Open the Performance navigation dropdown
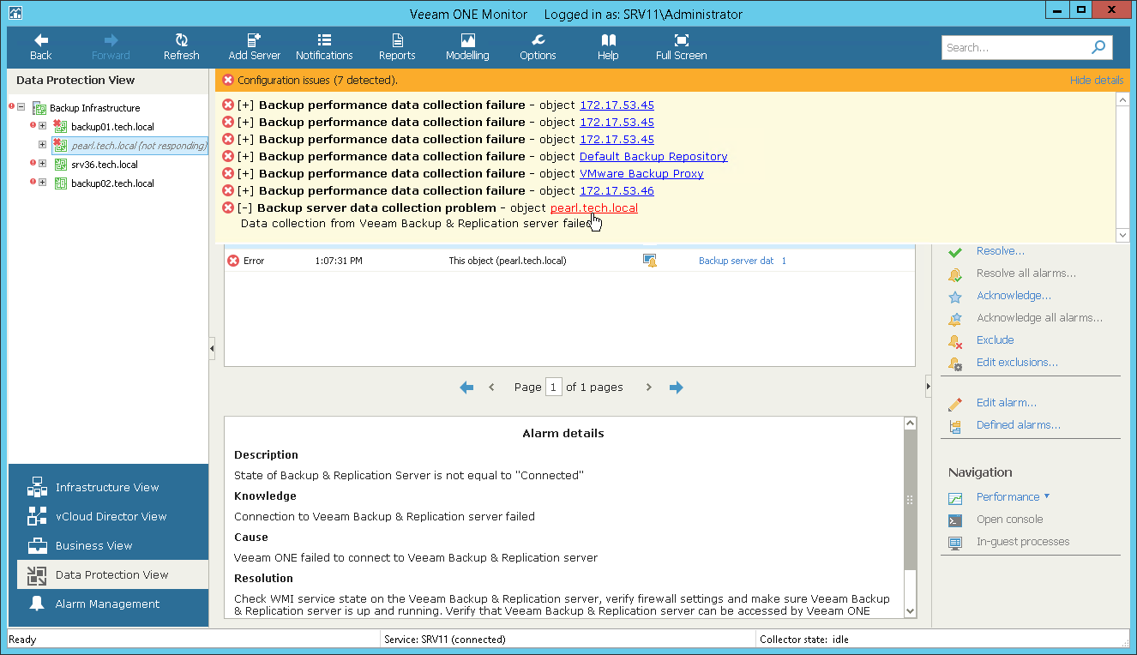 click(x=1013, y=497)
